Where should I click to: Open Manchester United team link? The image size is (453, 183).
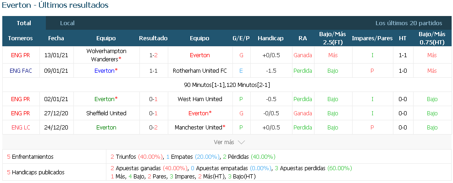click(x=200, y=127)
